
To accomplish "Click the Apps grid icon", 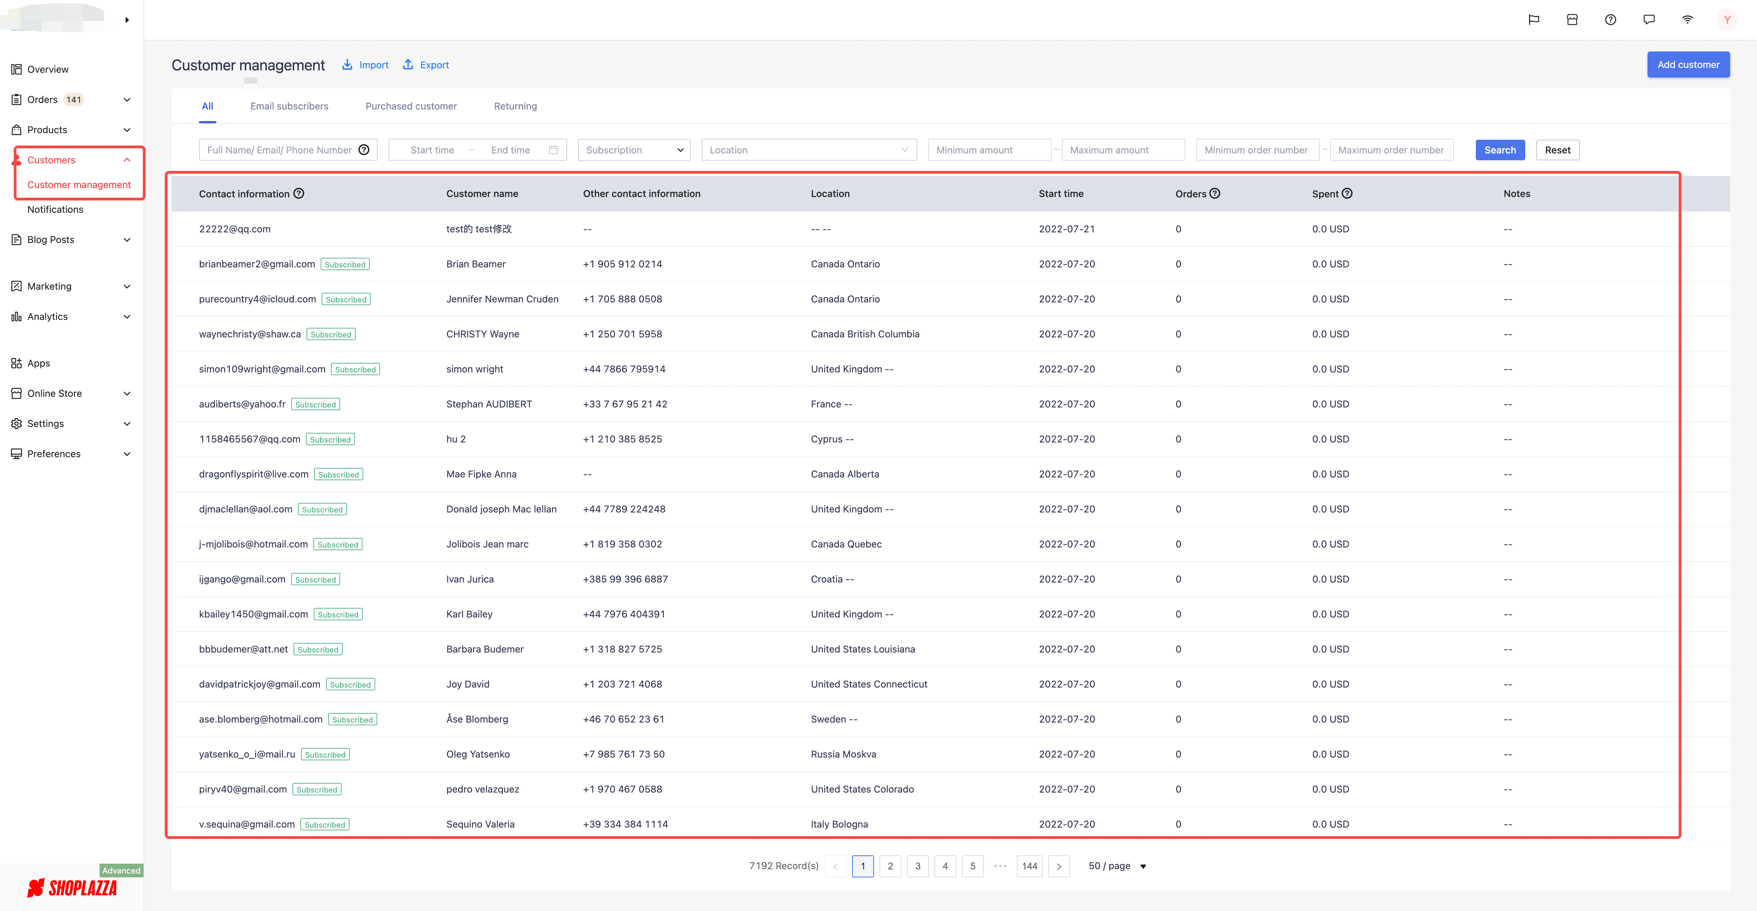I will 16,363.
